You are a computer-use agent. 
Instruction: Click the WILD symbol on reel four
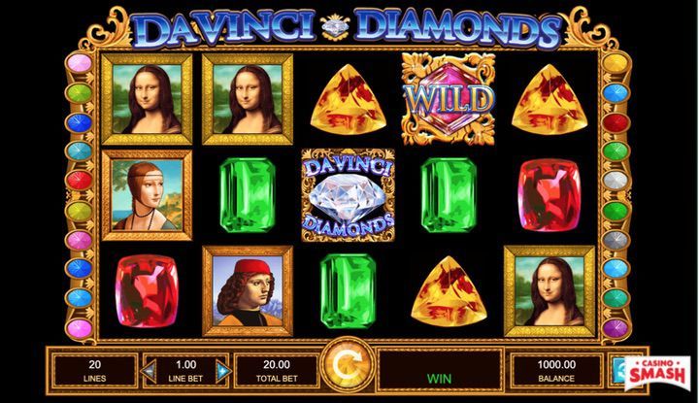449,98
